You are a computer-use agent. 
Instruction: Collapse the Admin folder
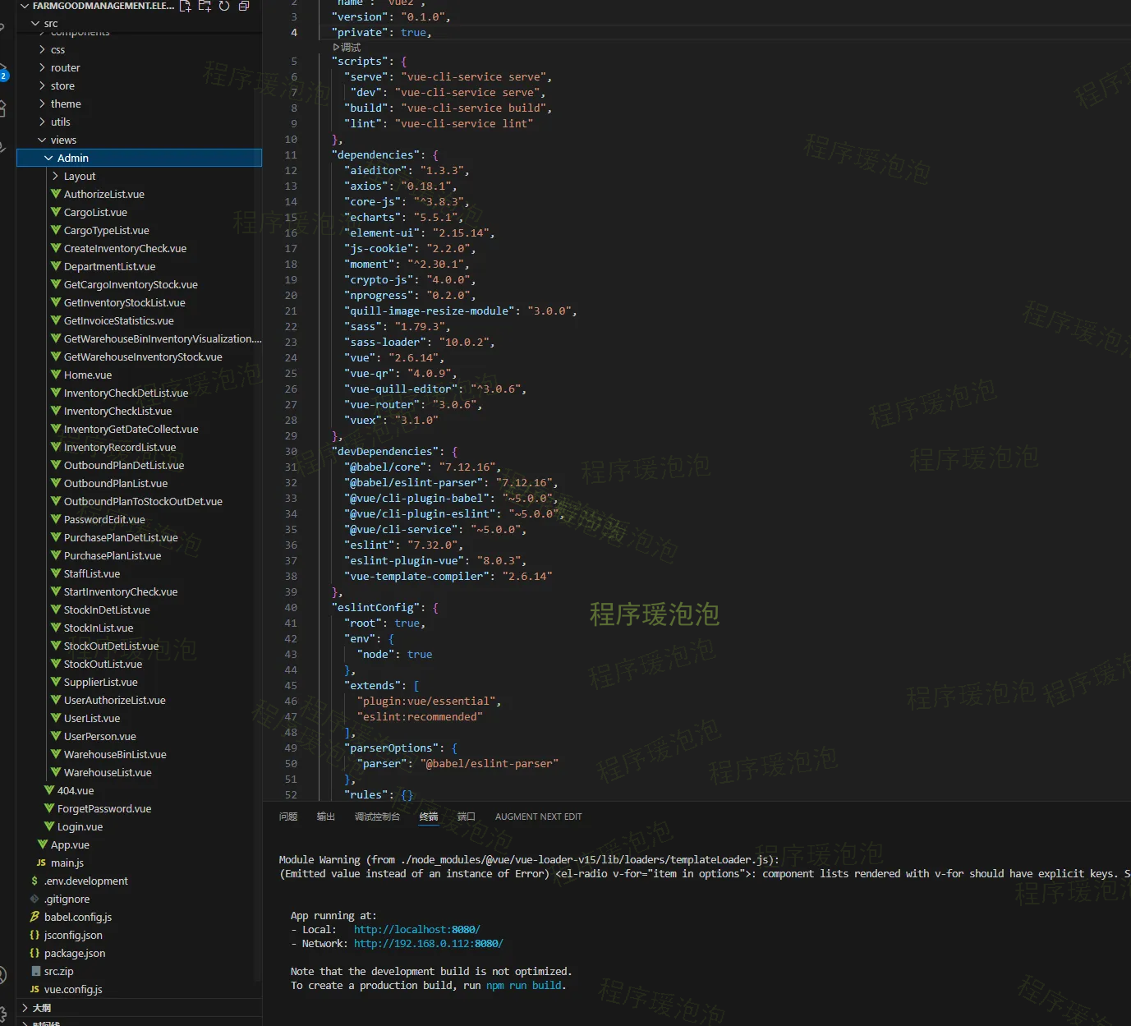[48, 158]
